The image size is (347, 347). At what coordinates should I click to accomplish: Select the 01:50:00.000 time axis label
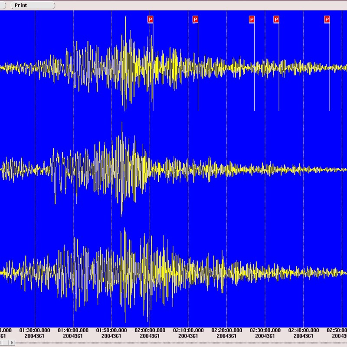[111, 330]
